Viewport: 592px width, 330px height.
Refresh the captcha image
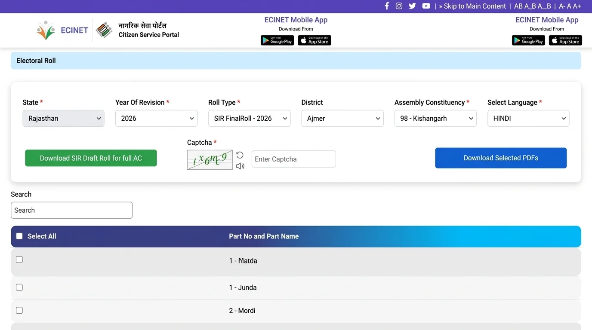[x=240, y=155]
